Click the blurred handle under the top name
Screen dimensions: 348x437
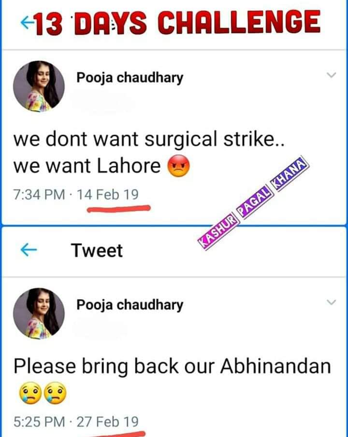[102, 102]
